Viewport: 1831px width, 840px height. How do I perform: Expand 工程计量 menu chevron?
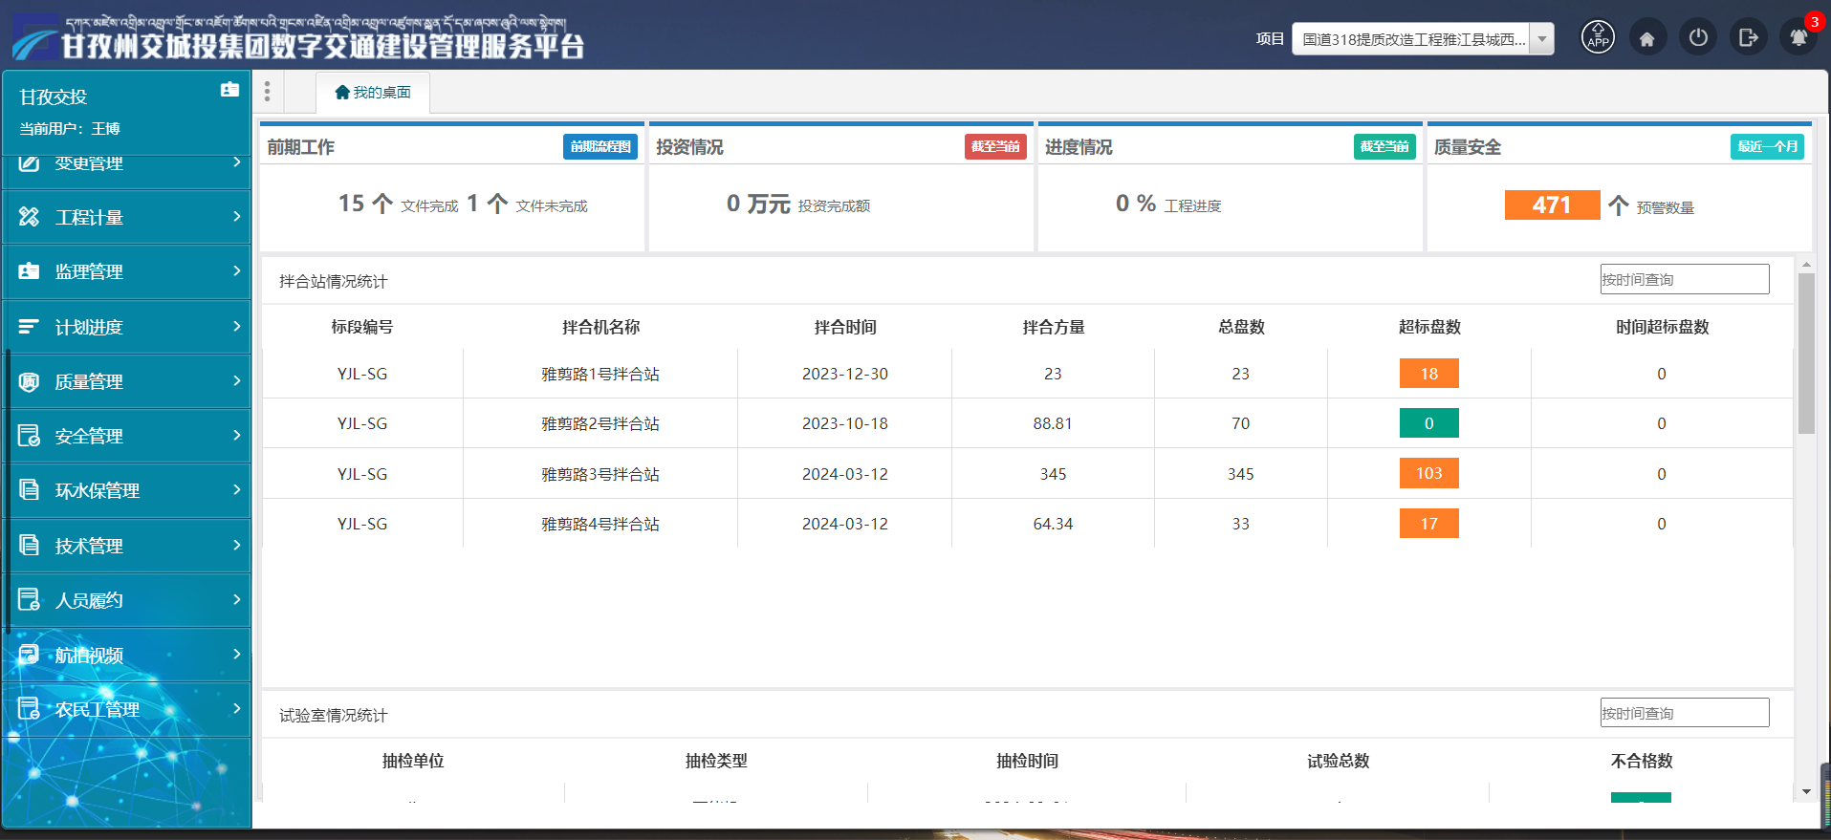pyautogui.click(x=236, y=216)
